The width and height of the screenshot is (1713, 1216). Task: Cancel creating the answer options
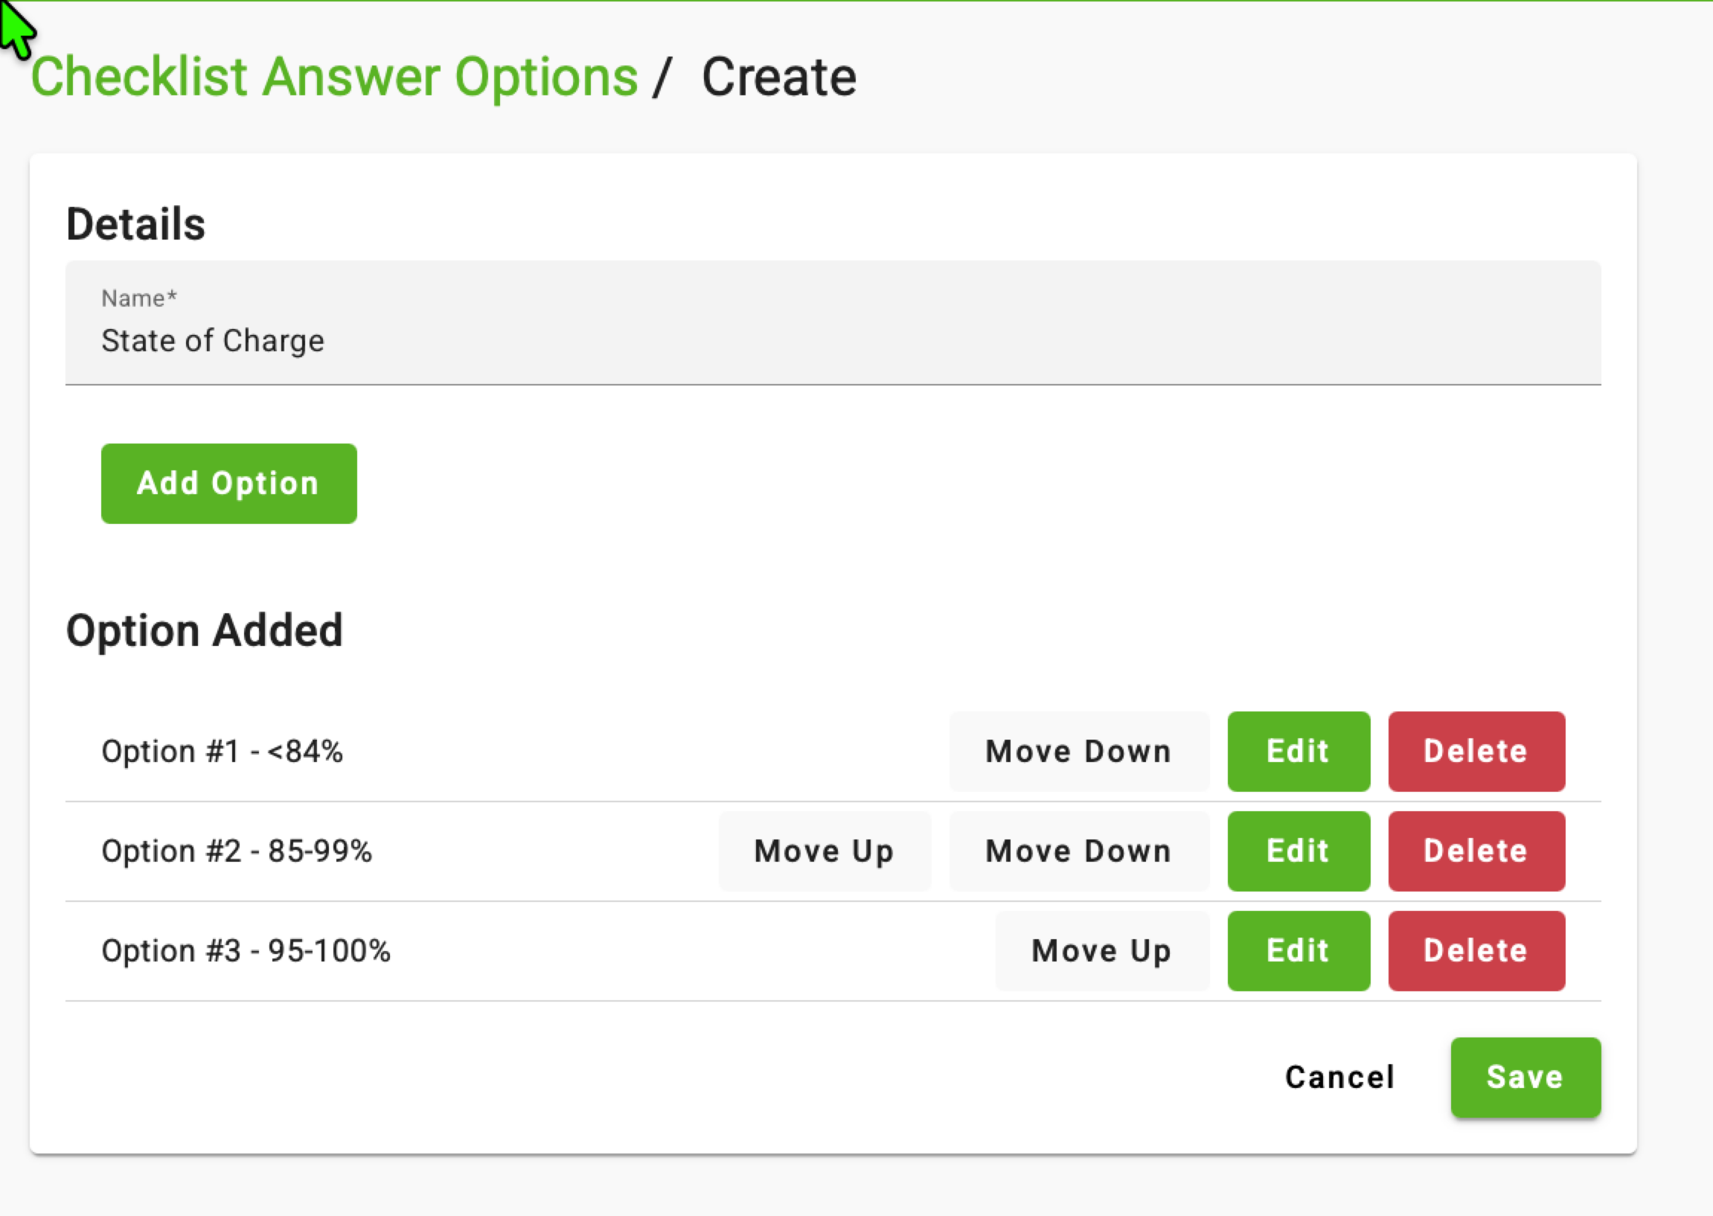pyautogui.click(x=1340, y=1078)
